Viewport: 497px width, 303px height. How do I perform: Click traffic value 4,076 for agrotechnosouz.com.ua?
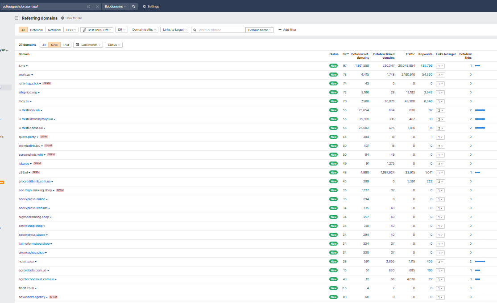click(x=411, y=279)
